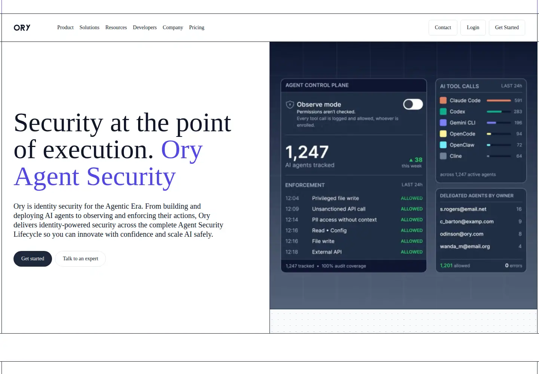
Task: Click the green Codex swatch
Action: coord(443,111)
